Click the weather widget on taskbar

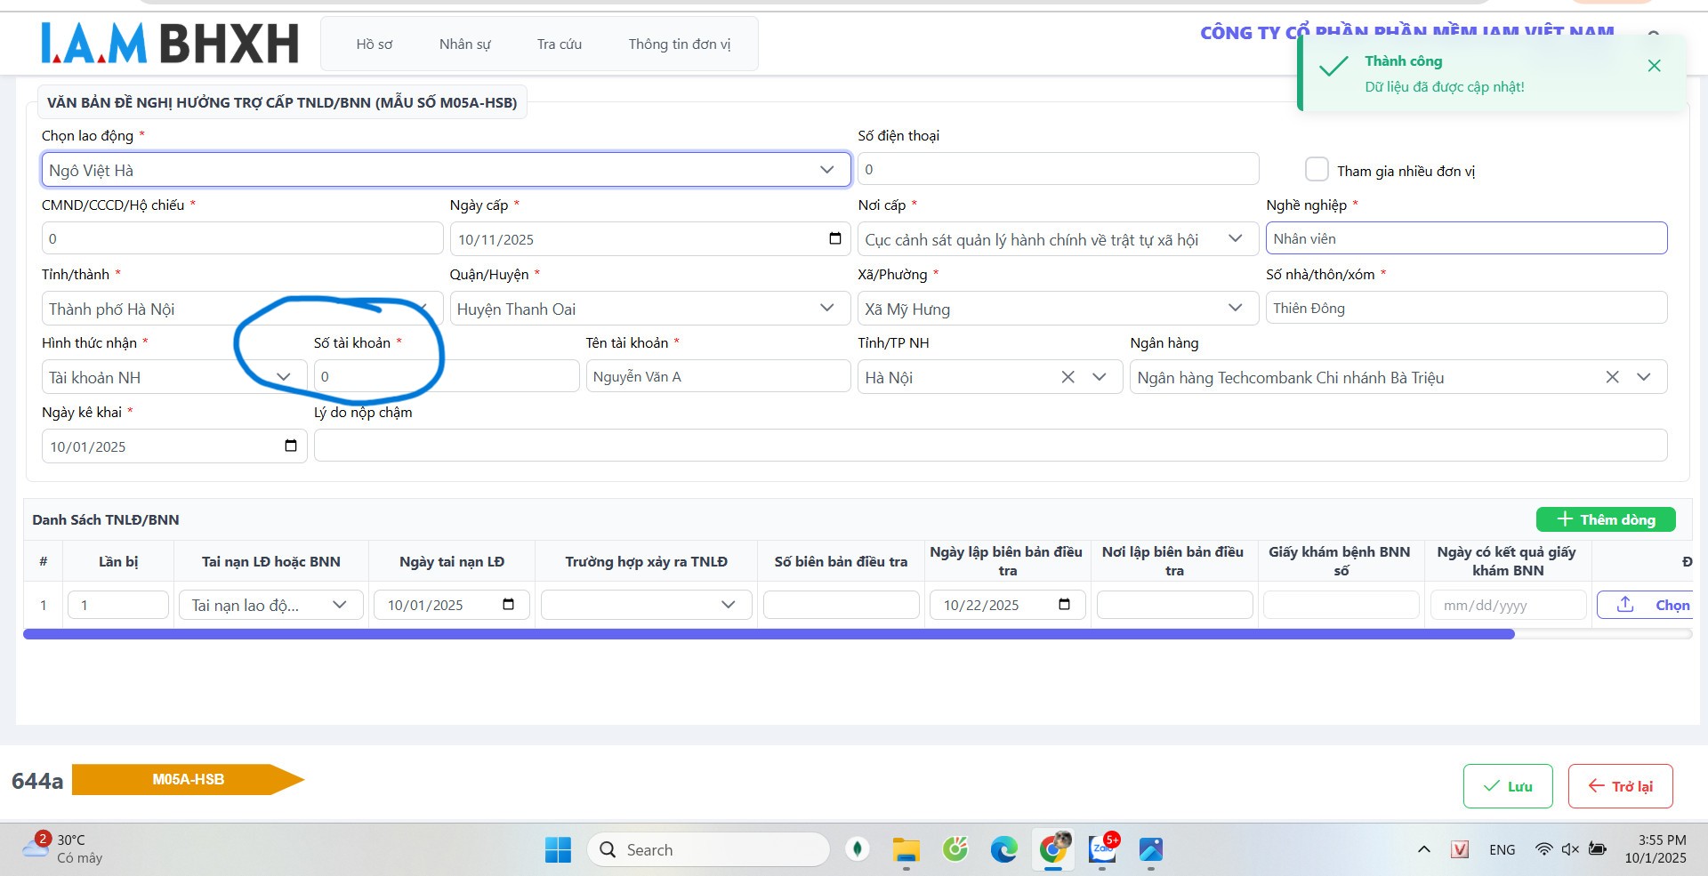(x=64, y=848)
